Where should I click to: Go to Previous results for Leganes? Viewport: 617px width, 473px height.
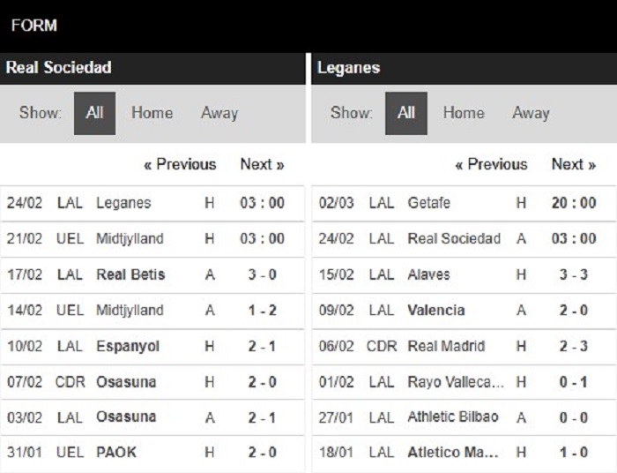(x=491, y=164)
